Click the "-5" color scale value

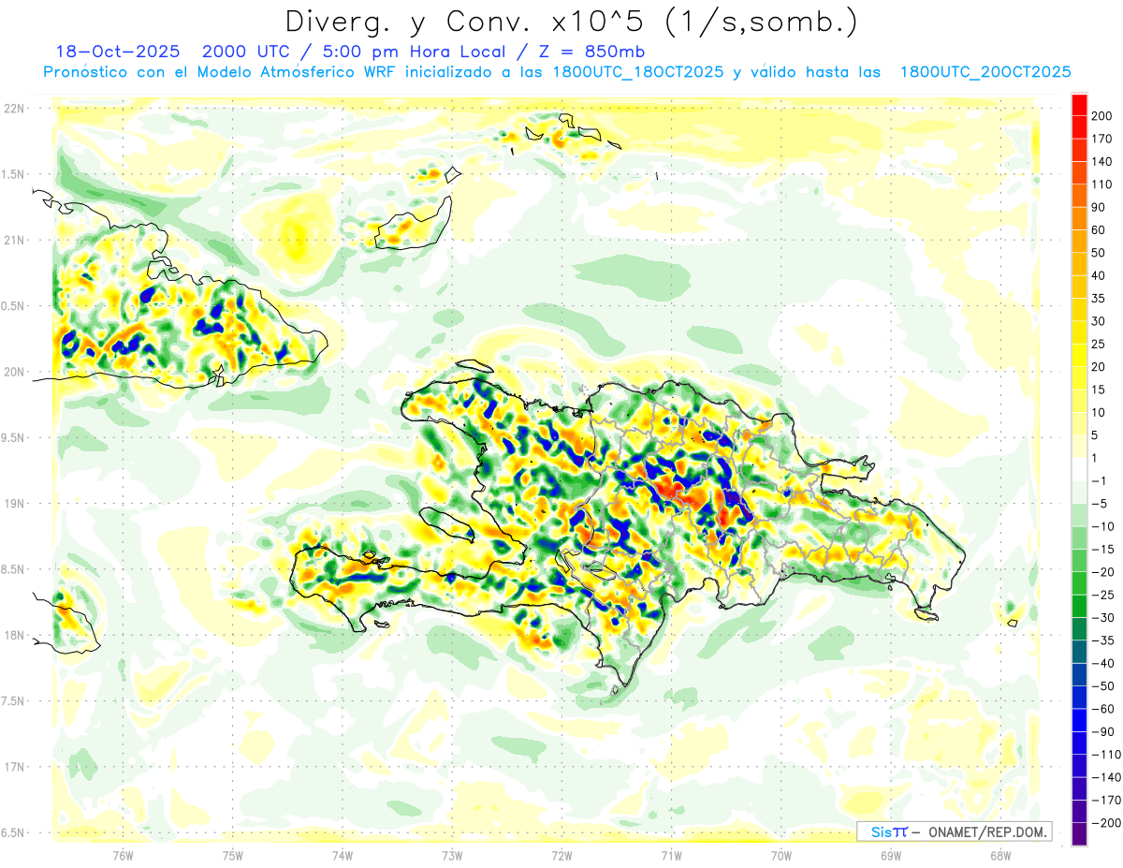[1101, 504]
